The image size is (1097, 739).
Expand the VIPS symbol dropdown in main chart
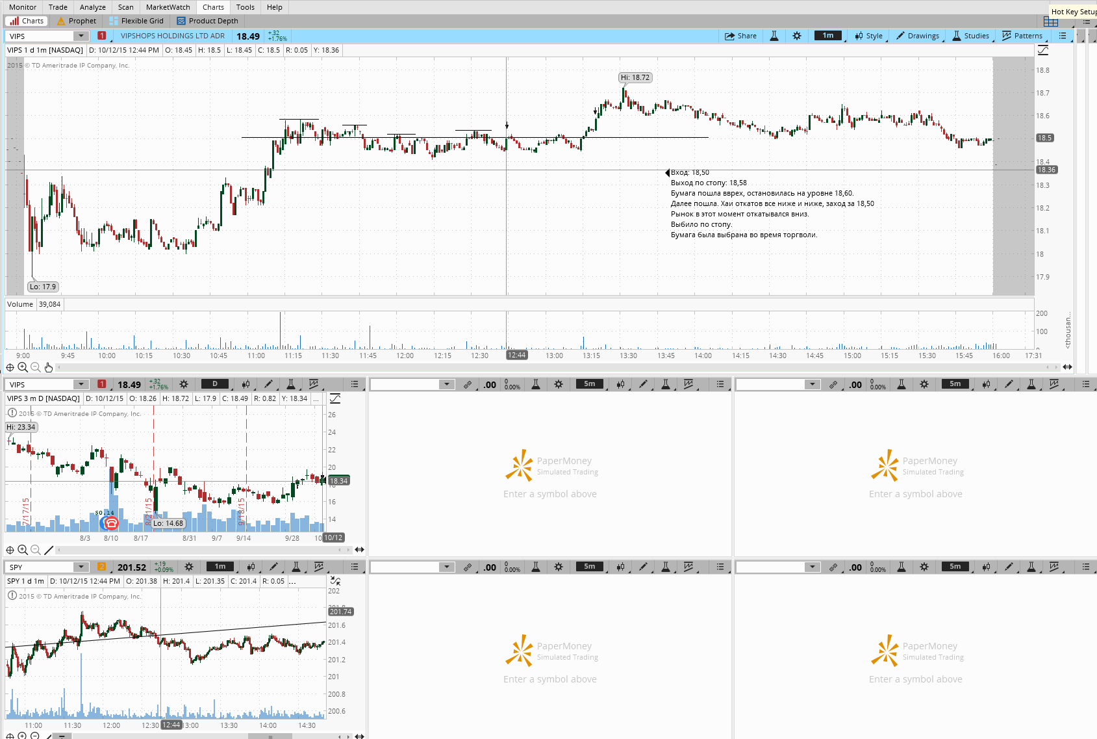(81, 36)
